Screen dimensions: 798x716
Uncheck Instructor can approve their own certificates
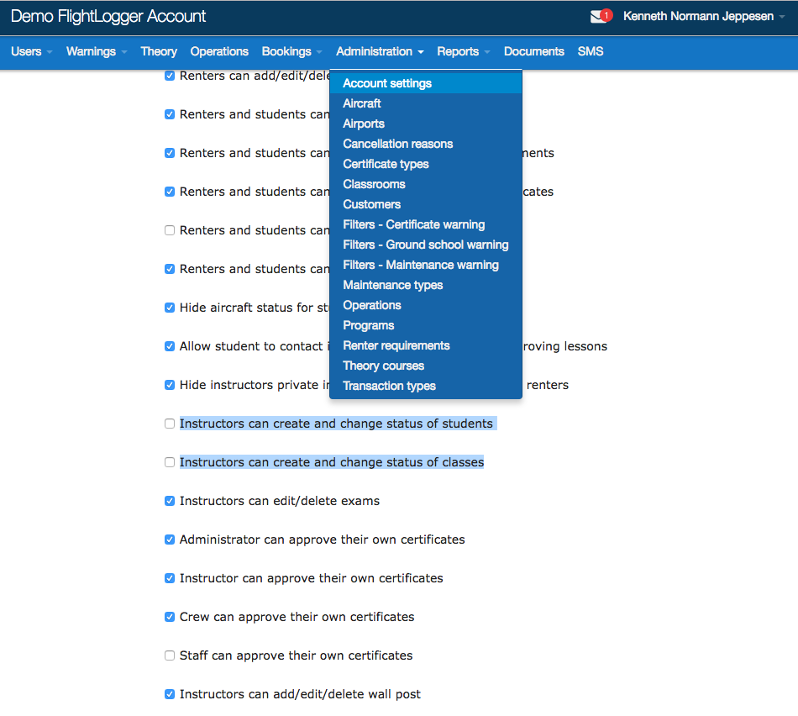click(x=170, y=578)
